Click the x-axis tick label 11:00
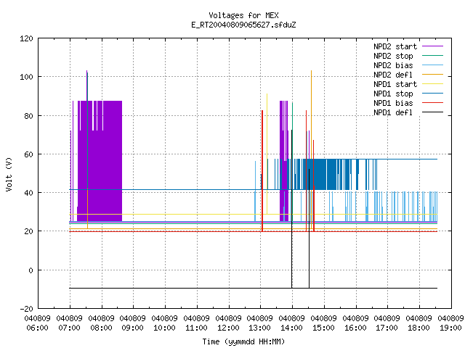The height and width of the screenshot is (348, 465). click(196, 328)
